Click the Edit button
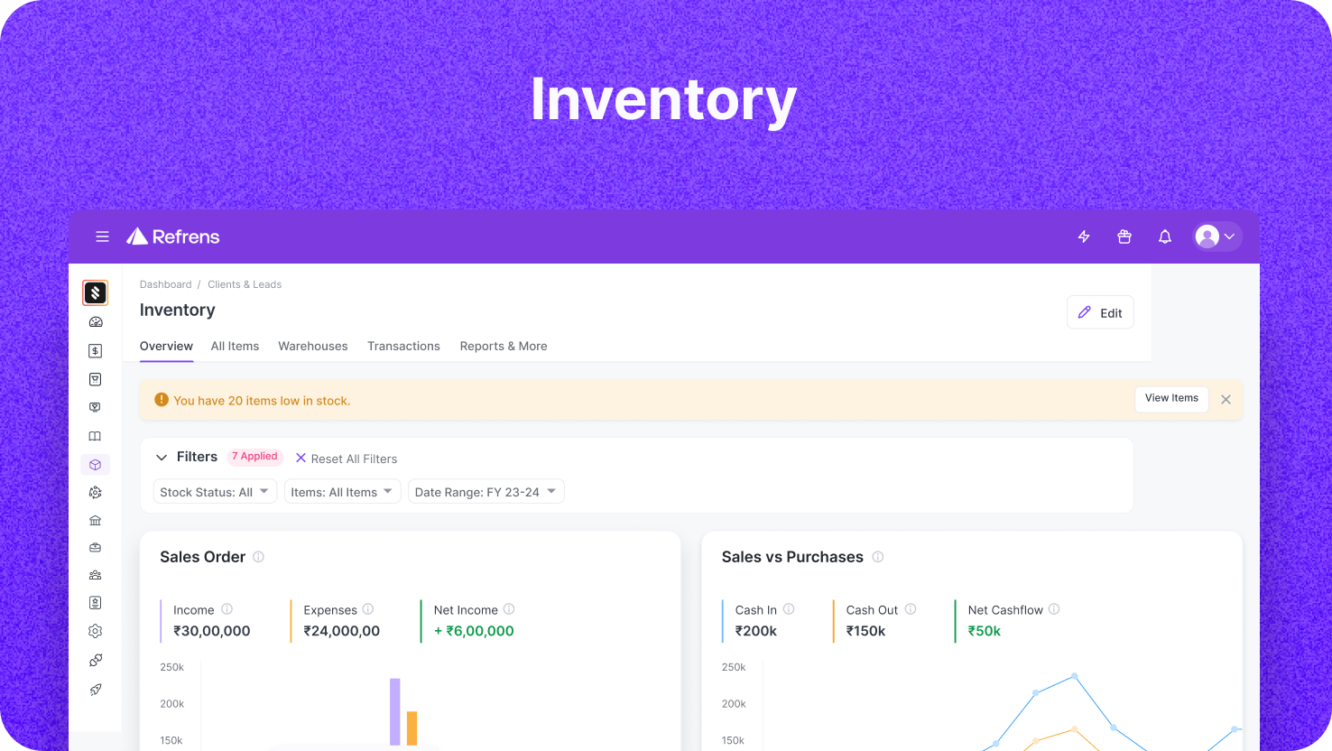 coord(1100,311)
